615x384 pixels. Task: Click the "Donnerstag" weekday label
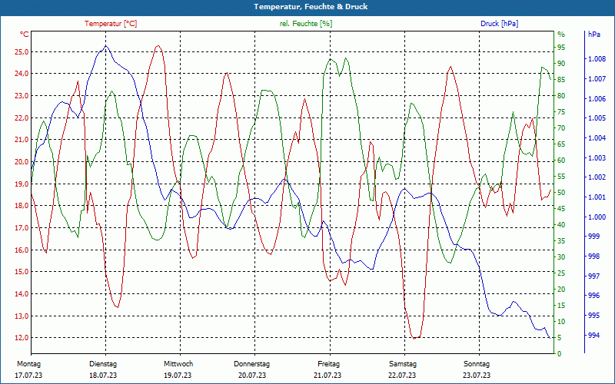click(252, 364)
